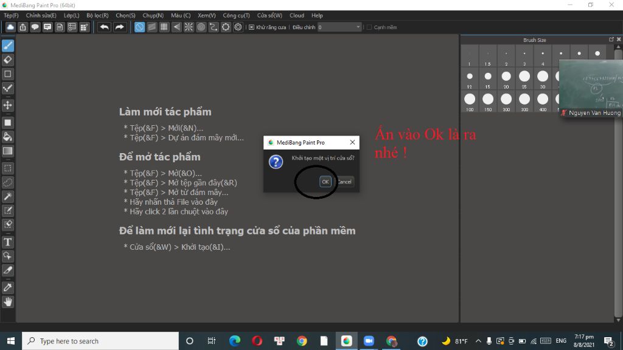Enable radial snap guide
The height and width of the screenshot is (350, 623).
click(189, 27)
